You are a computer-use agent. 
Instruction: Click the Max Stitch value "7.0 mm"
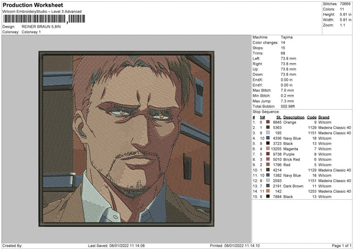point(287,90)
